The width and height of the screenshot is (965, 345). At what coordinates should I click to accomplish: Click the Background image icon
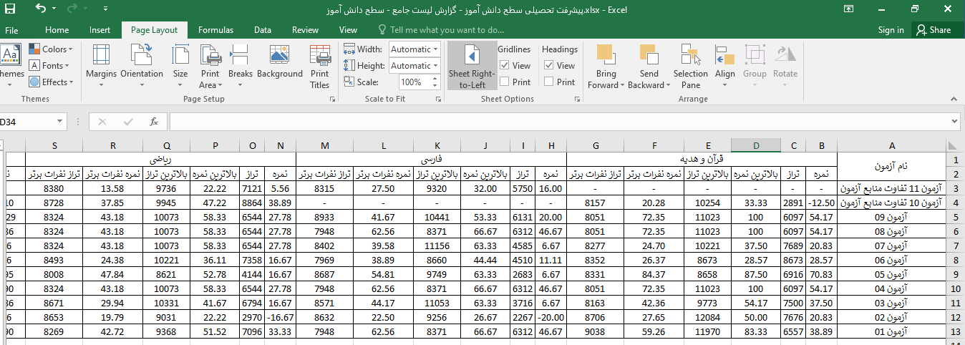(279, 55)
